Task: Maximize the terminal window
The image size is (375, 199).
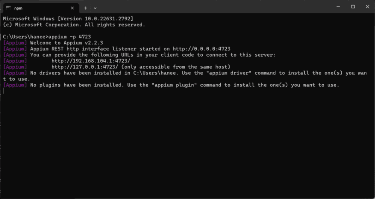Action: [353, 7]
